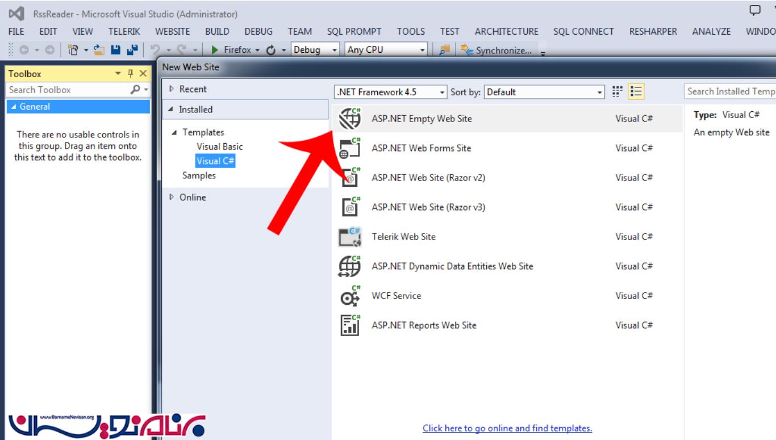
Task: Pin the Toolbox panel with auto-hide pushpin
Action: [x=131, y=74]
